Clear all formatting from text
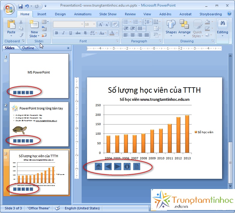 tap(115, 24)
